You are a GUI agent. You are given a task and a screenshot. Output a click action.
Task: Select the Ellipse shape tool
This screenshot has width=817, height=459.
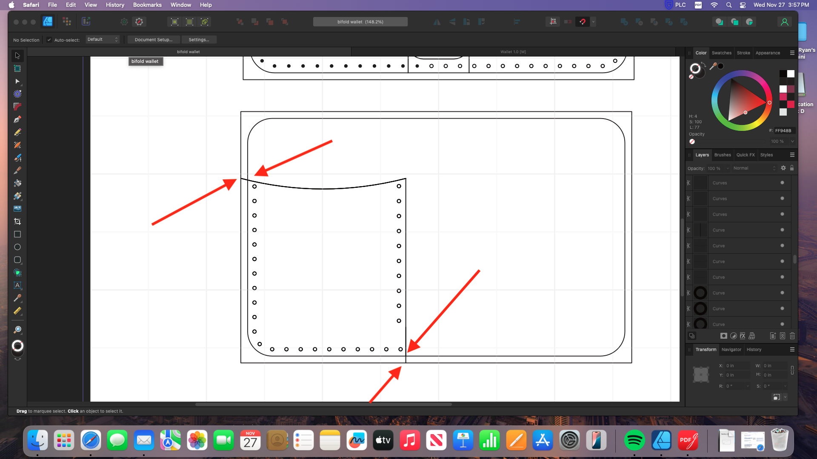[x=17, y=247]
